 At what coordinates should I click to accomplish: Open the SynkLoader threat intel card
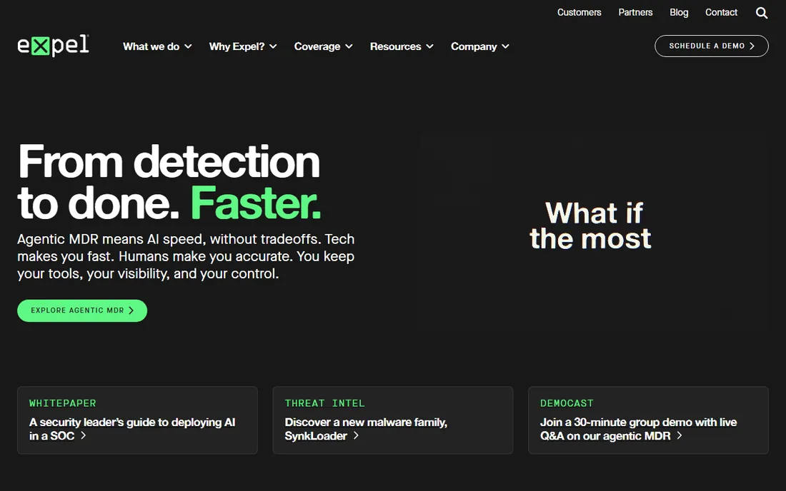click(x=392, y=420)
